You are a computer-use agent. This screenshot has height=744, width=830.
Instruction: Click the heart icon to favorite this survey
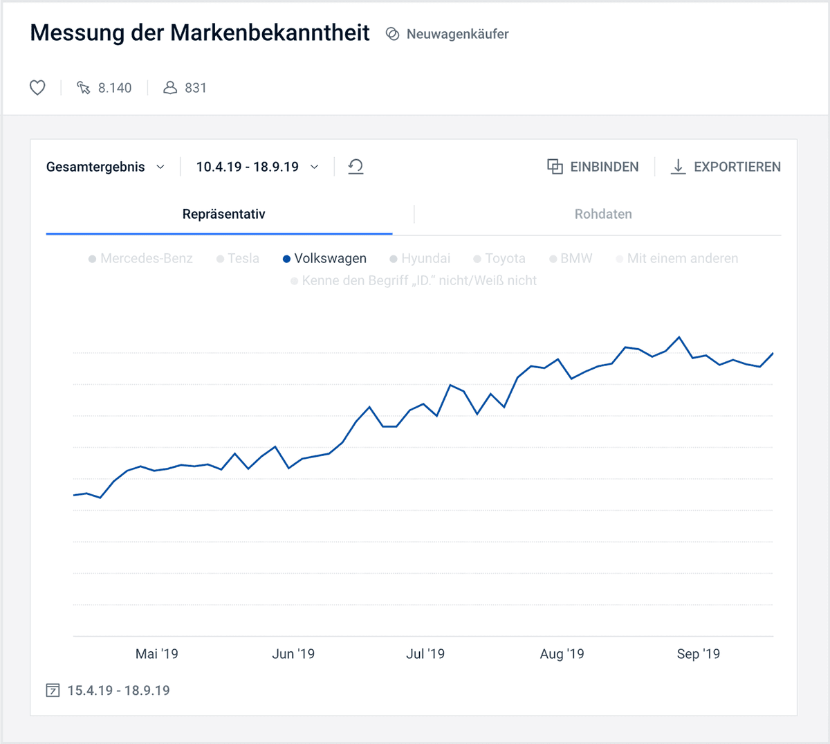(x=37, y=88)
